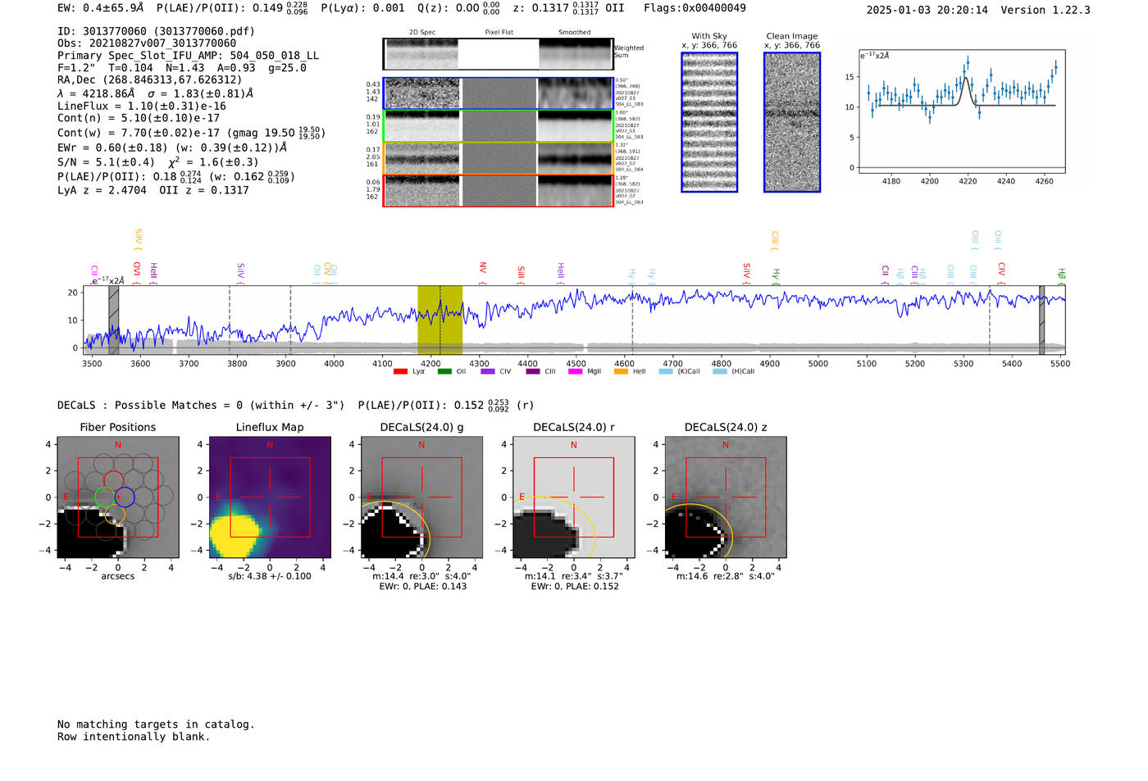Click the orange fiber circle in Fiber Positions
1148x781 pixels.
click(x=115, y=514)
